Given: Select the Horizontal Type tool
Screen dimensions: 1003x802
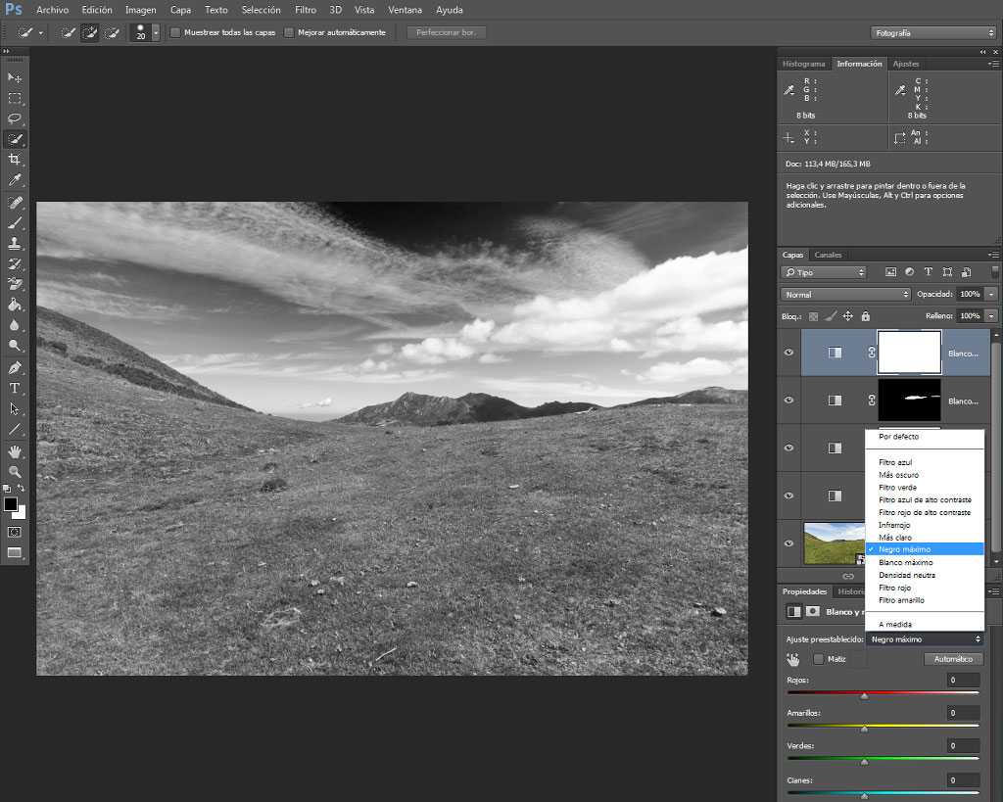Looking at the screenshot, I should point(14,388).
